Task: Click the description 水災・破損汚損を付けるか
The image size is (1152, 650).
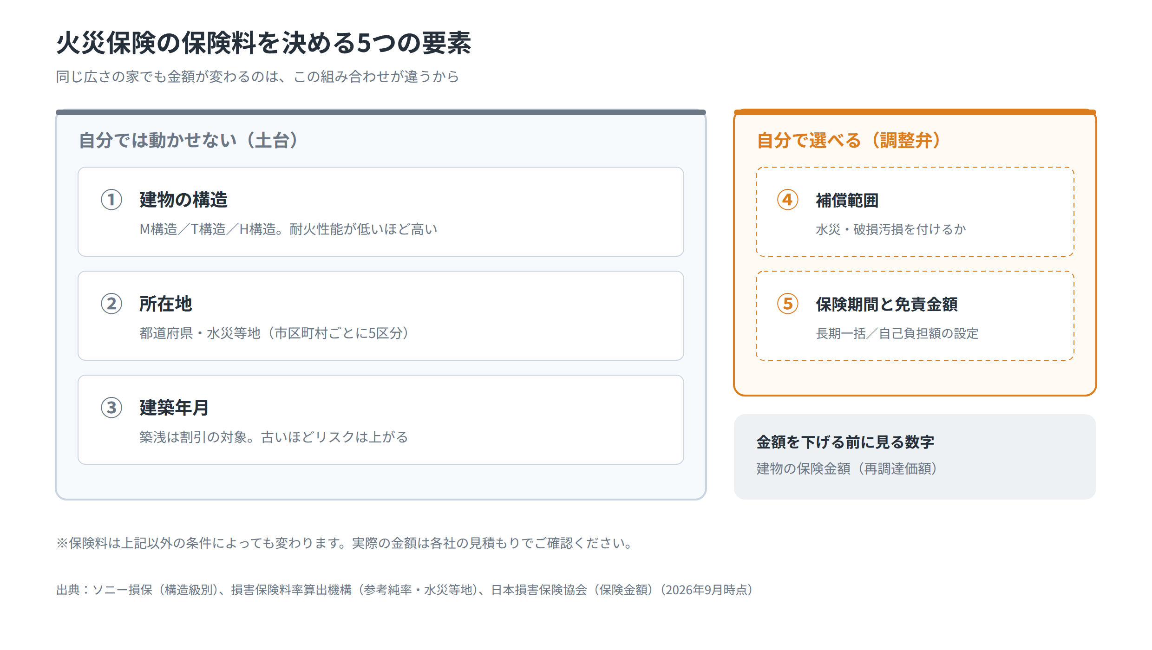Action: tap(891, 229)
